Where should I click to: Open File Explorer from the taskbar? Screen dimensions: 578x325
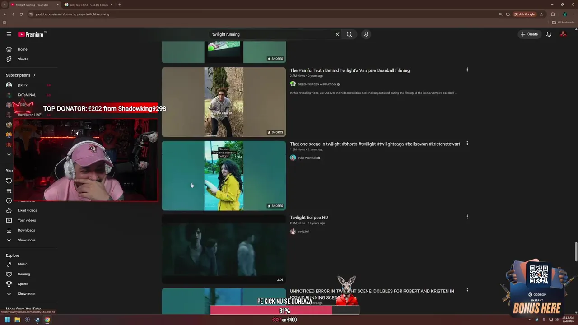coord(17,320)
